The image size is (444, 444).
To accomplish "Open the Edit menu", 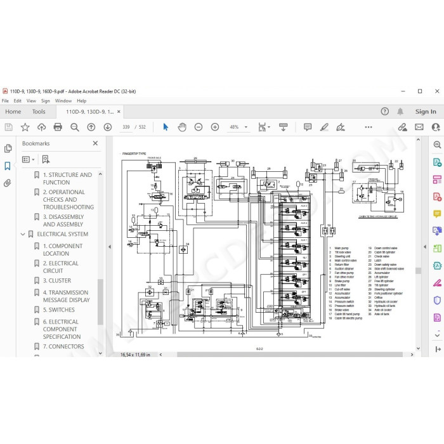I will click(17, 101).
